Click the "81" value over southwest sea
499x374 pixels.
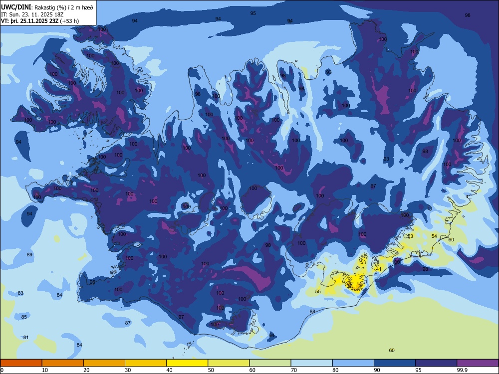pos(26,338)
